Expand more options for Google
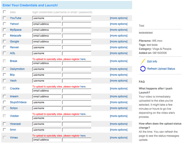The width and height of the screenshot is (185, 144). [x=119, y=41]
